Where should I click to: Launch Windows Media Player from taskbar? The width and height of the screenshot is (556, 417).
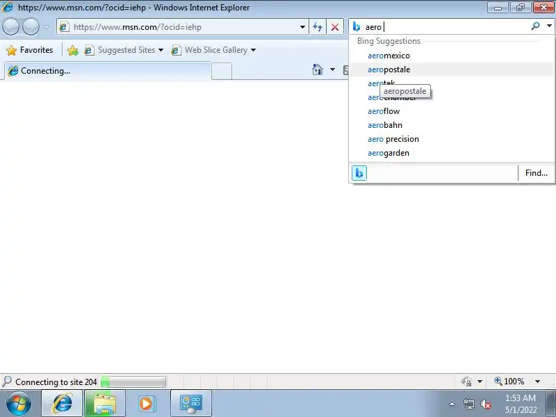146,403
